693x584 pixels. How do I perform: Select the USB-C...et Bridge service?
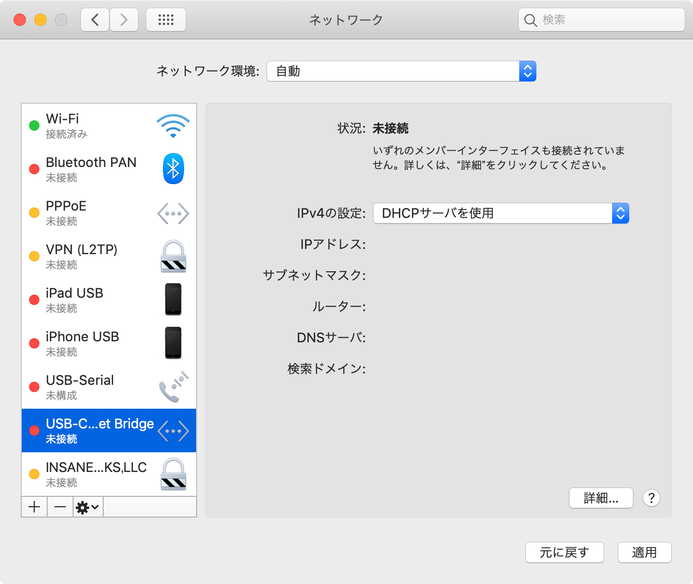109,430
